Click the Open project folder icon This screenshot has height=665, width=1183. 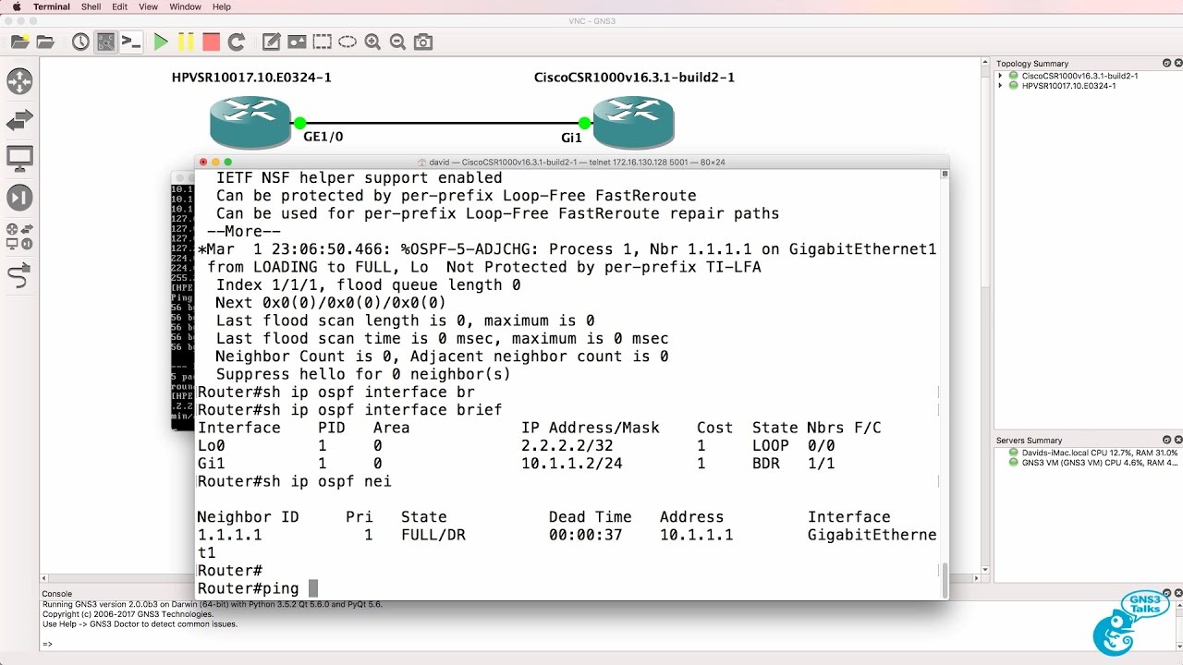coord(44,42)
